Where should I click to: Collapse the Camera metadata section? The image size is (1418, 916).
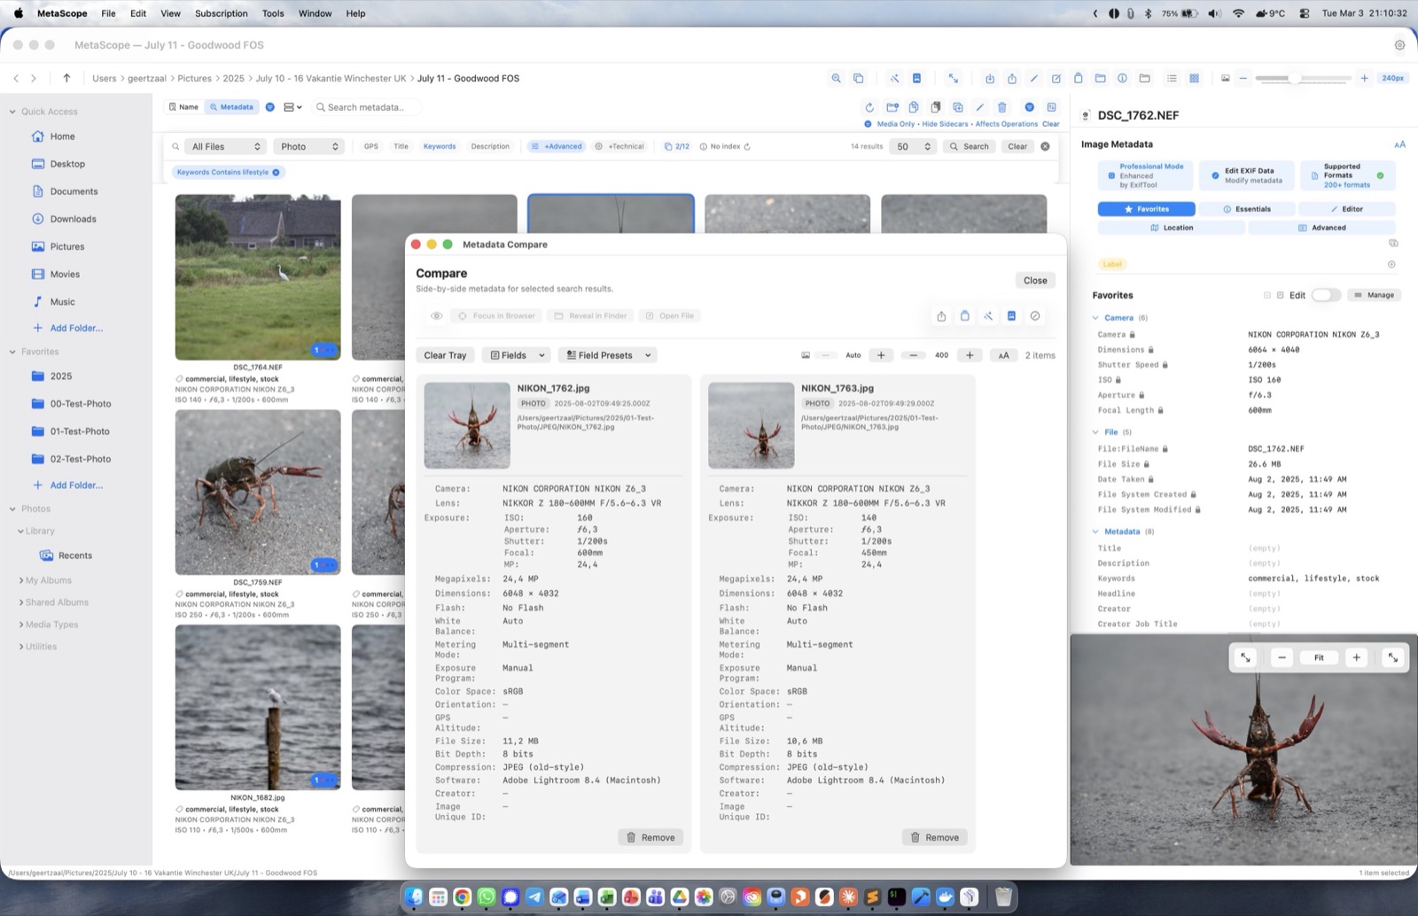tap(1097, 317)
